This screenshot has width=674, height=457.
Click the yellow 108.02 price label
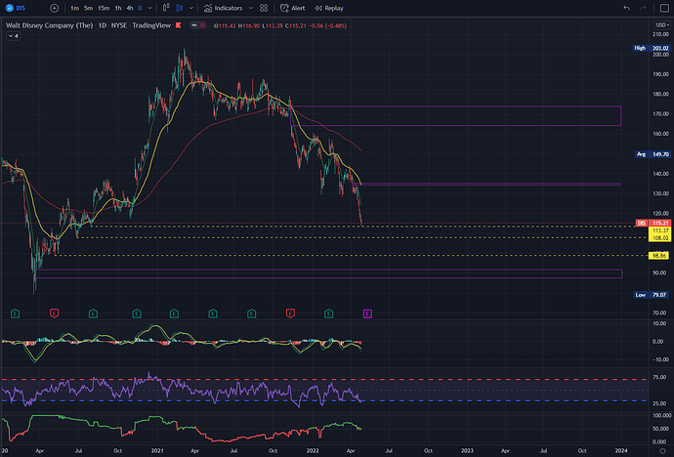point(659,238)
